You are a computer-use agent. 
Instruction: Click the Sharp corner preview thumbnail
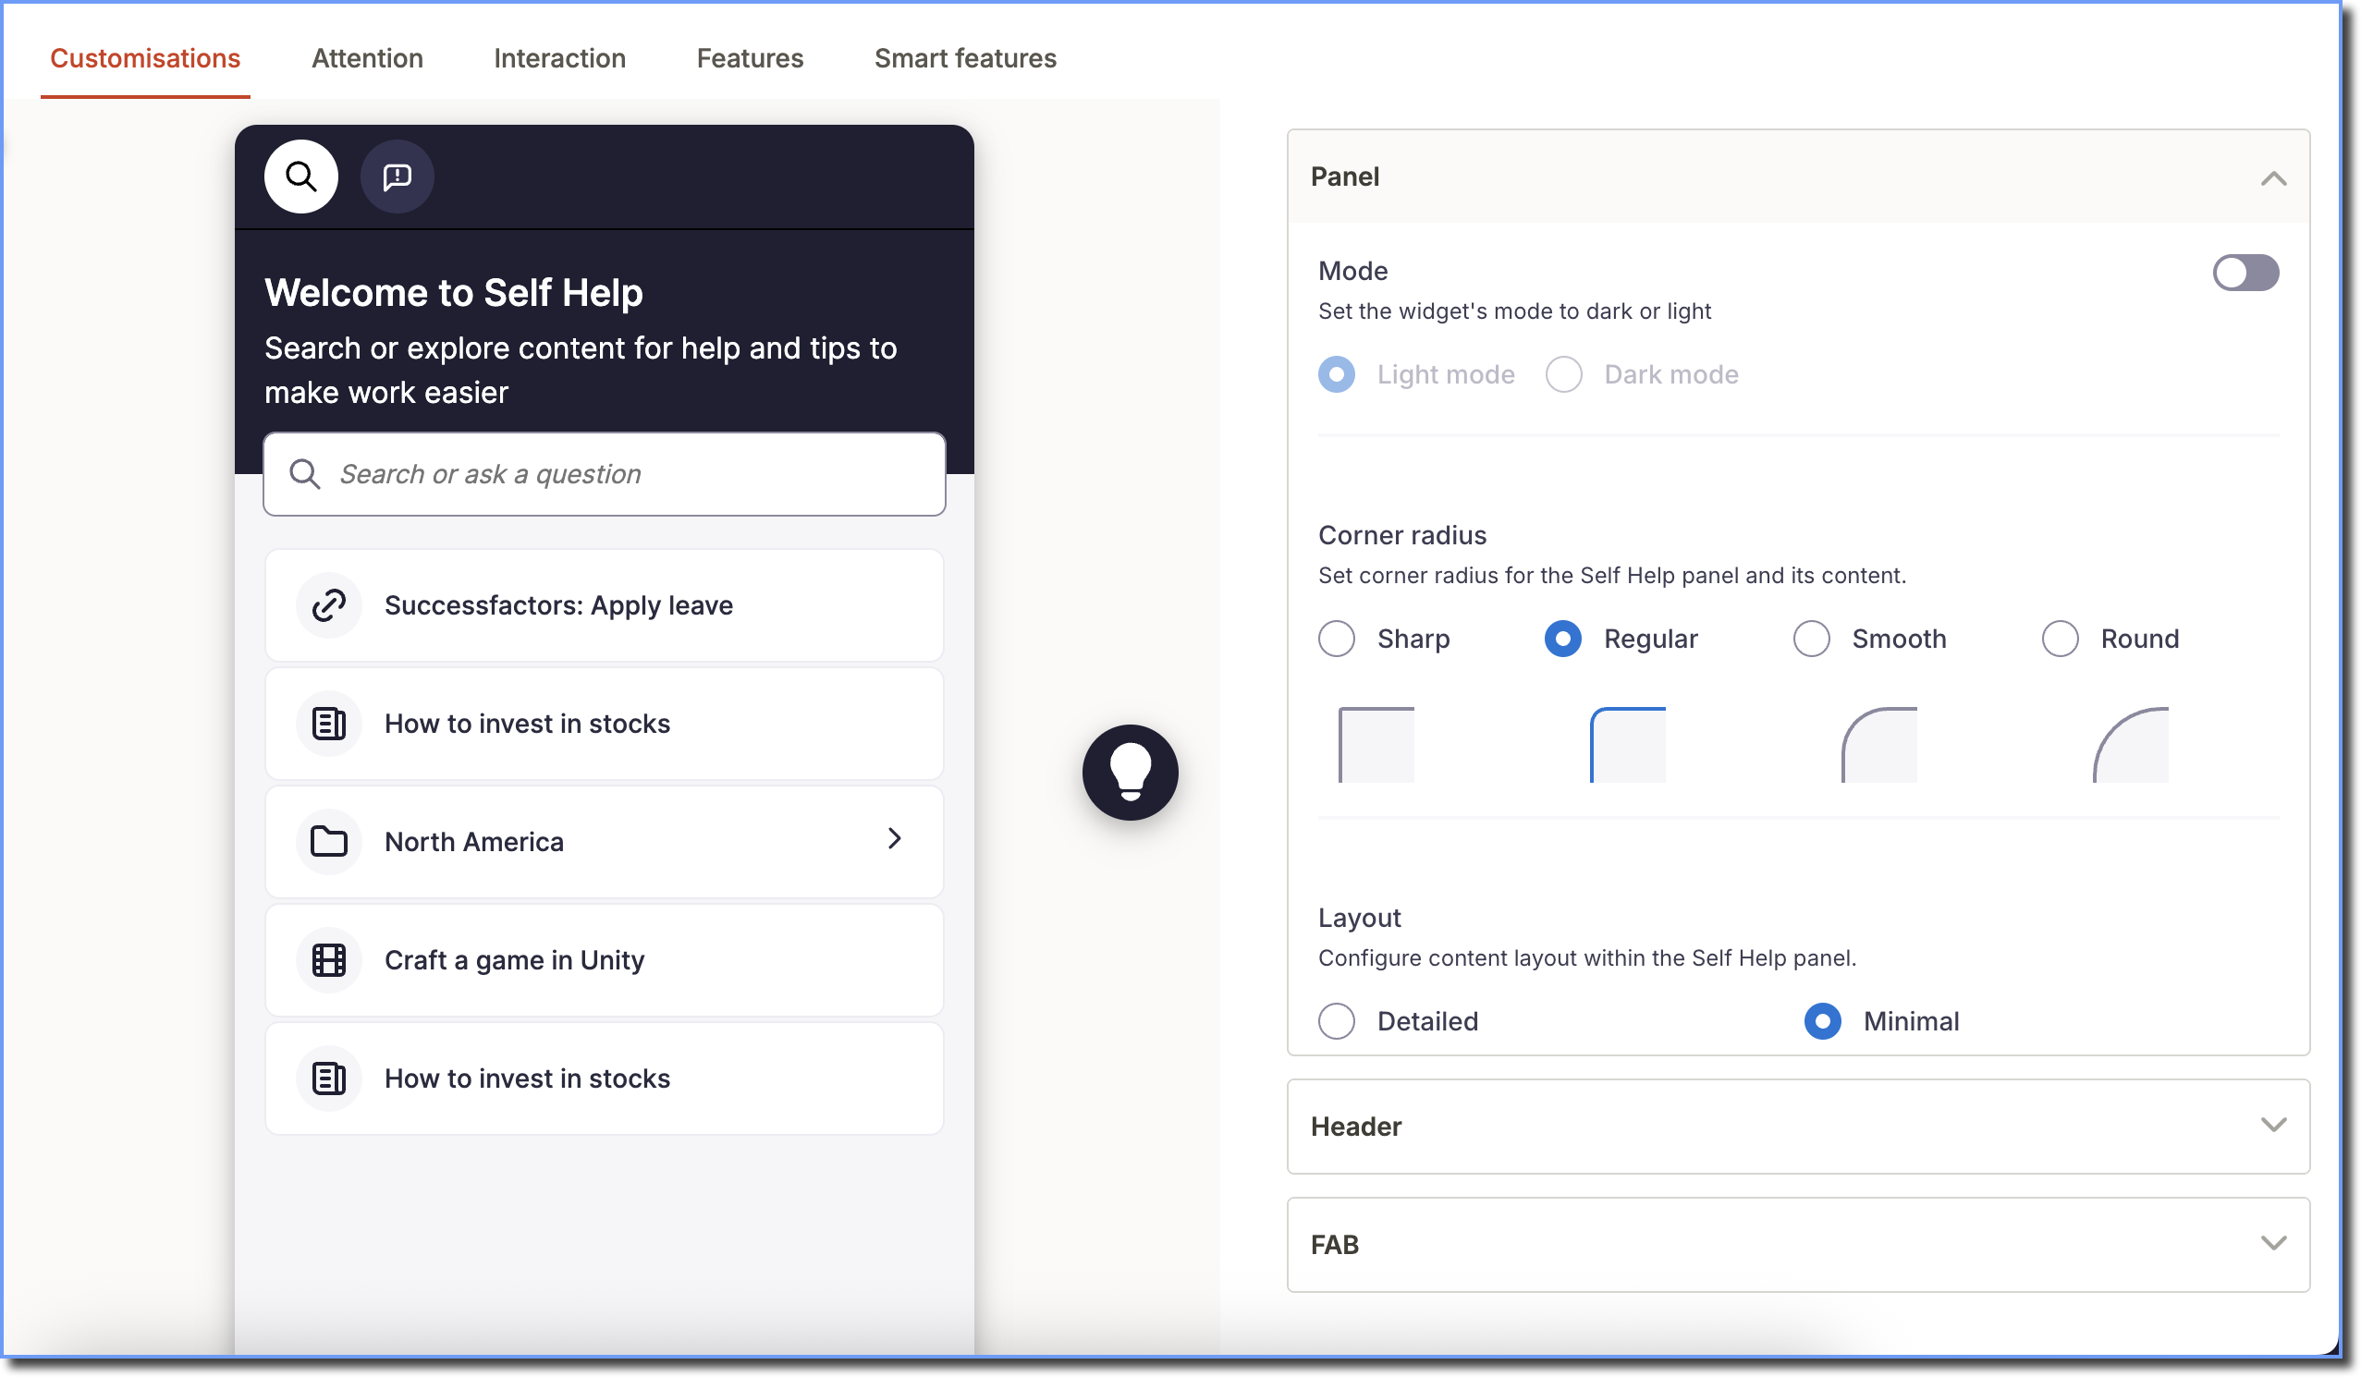(1376, 746)
